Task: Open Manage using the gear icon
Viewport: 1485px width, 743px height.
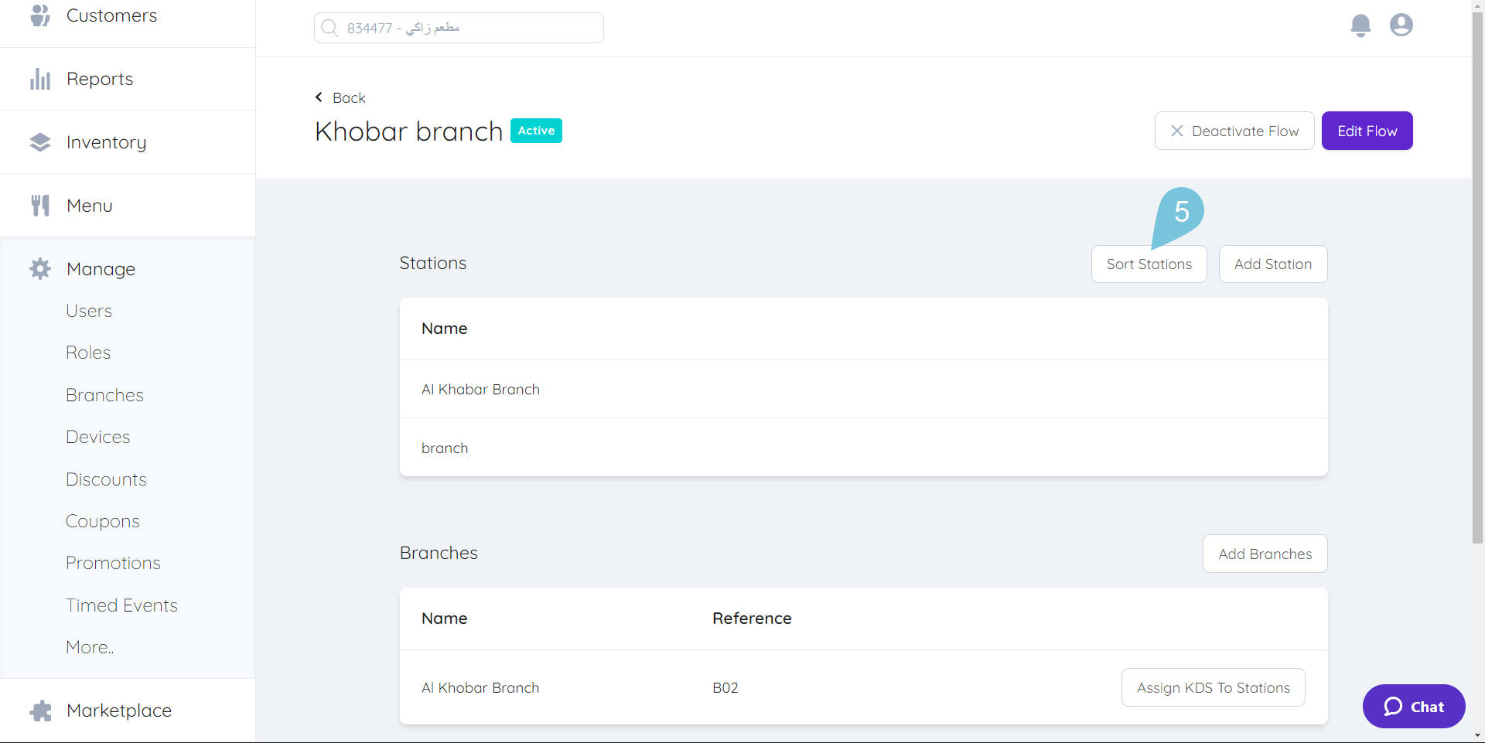Action: point(39,268)
